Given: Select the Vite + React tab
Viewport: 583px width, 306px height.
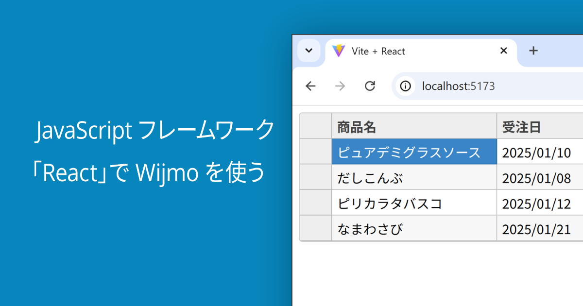Looking at the screenshot, I should point(421,51).
